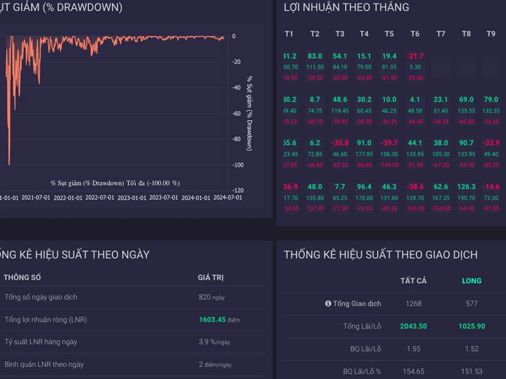Click the T6 month header
The width and height of the screenshot is (506, 379).
pos(416,33)
